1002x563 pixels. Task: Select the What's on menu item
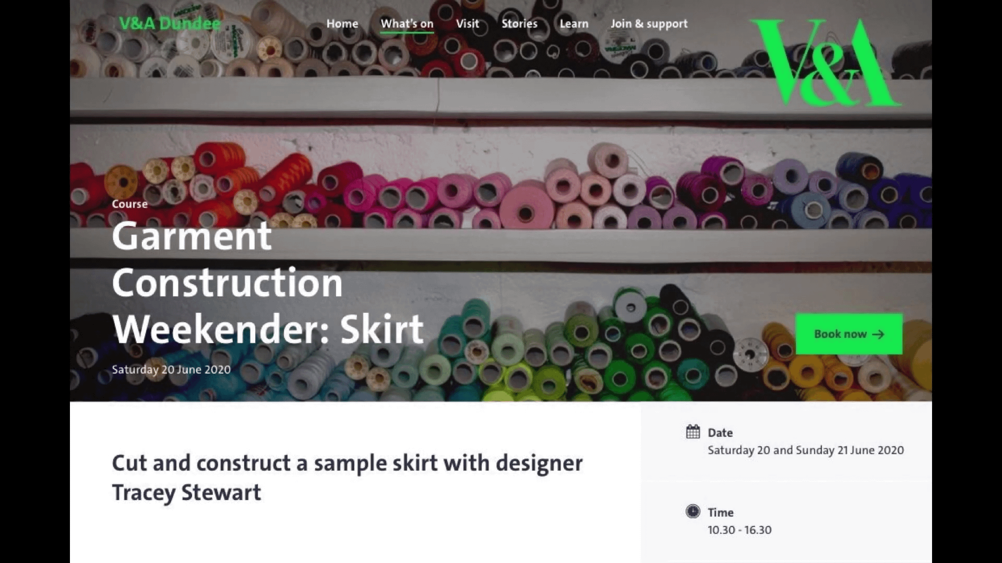click(x=407, y=24)
